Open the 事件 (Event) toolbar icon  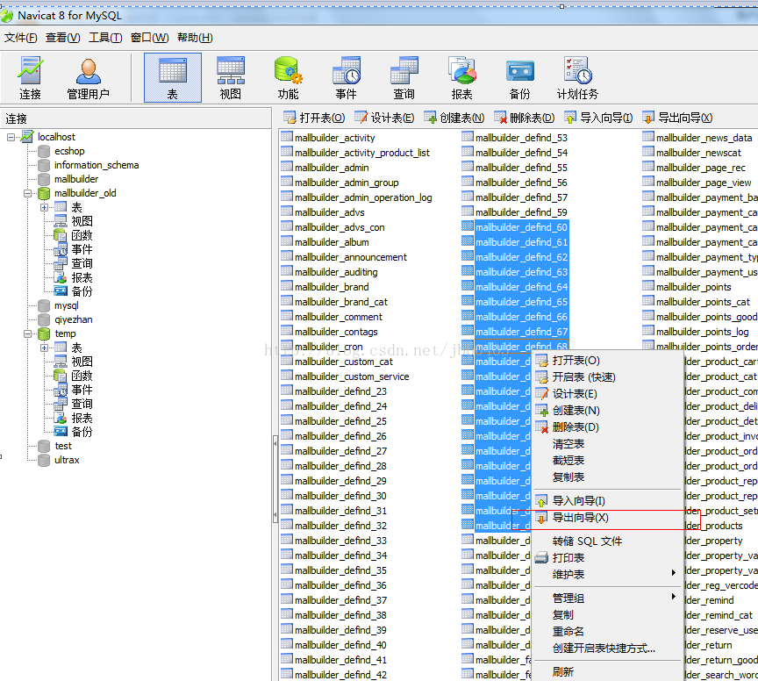pyautogui.click(x=347, y=78)
